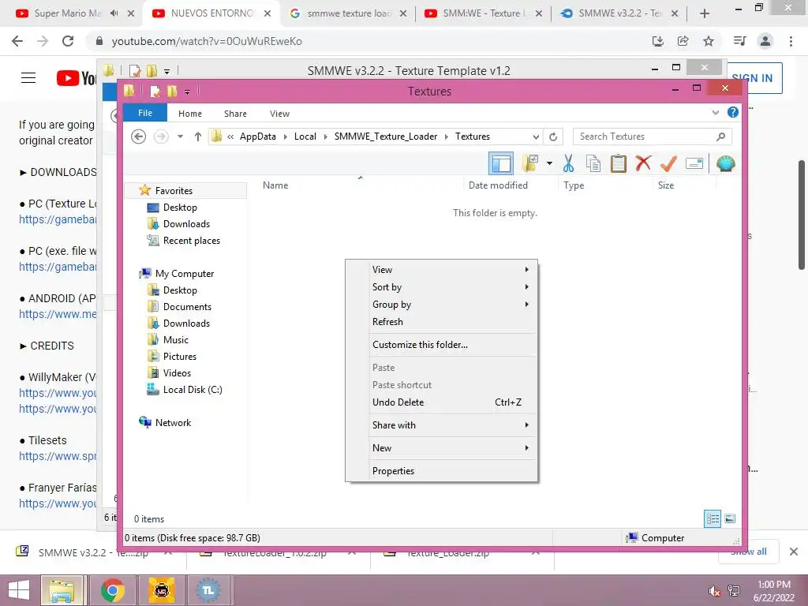Click the muted volume icon in system tray
808x606 pixels.
[x=714, y=591]
